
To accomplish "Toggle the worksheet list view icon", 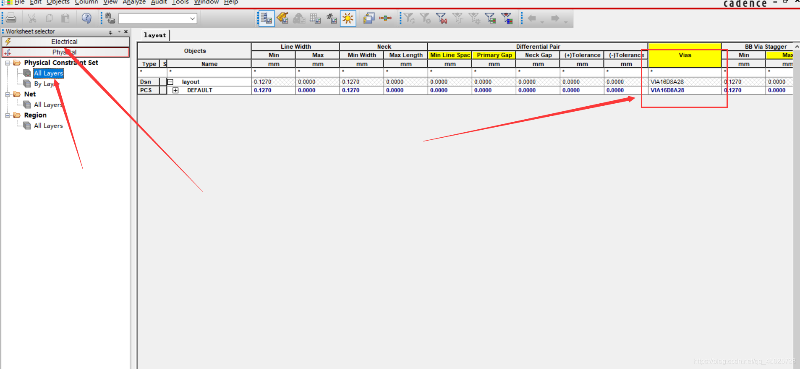I will click(266, 18).
